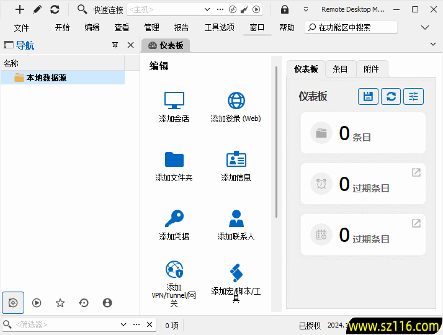Screen dimensions: 443x335
Task: Click the dashboard settings sliders button
Action: point(413,97)
